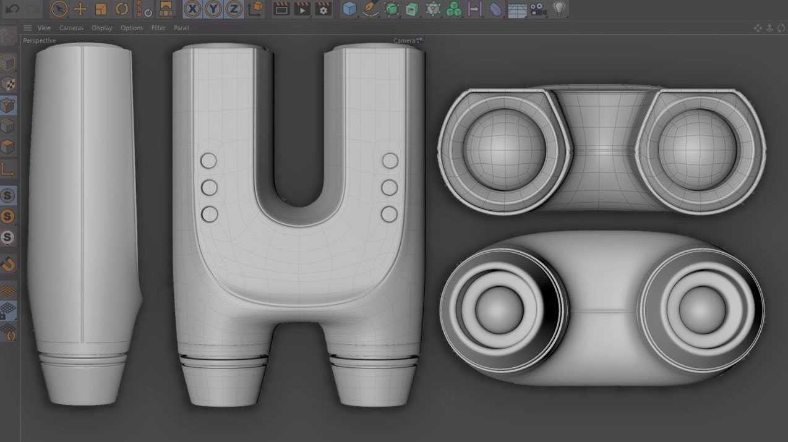Toggle the Y axis lock
The image size is (788, 442).
[213, 9]
